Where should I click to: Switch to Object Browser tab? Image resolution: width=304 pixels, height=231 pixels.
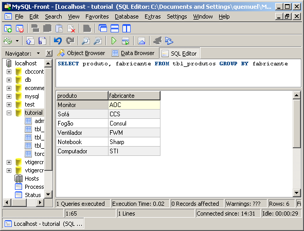(x=81, y=53)
